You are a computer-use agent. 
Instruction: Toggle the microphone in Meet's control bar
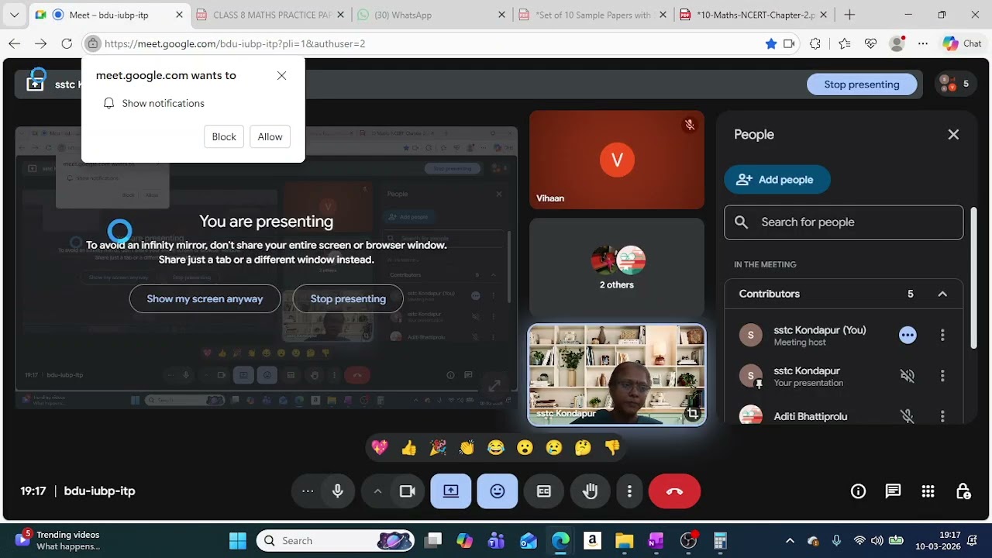click(338, 491)
